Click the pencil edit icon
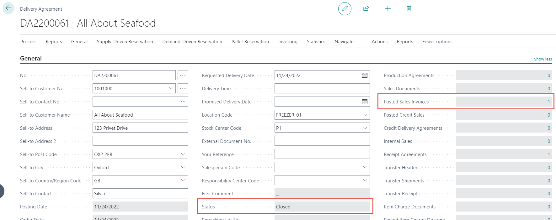The image size is (556, 220). click(x=345, y=8)
